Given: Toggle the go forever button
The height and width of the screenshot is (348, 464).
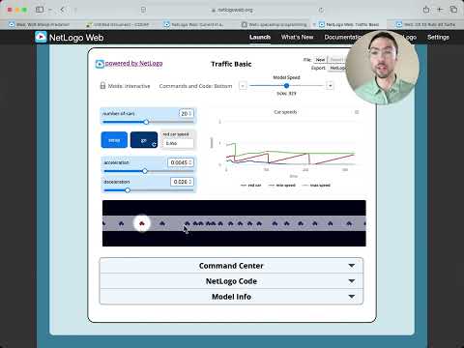Looking at the screenshot, I should coord(144,140).
